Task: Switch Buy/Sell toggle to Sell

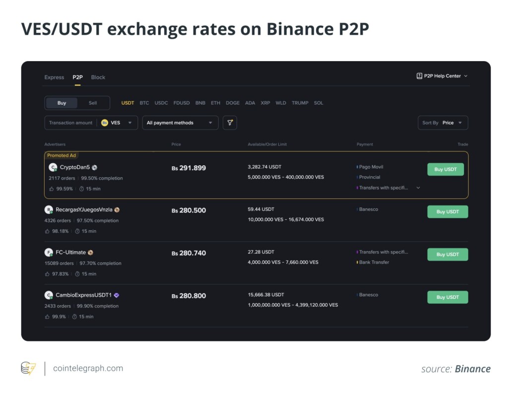Action: pos(92,103)
